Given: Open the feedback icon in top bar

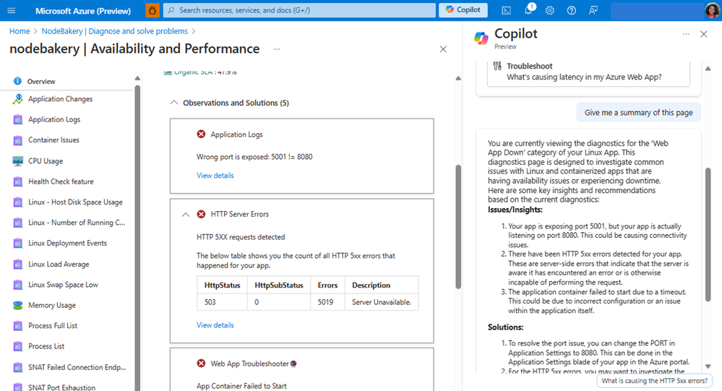Looking at the screenshot, I should coord(593,10).
